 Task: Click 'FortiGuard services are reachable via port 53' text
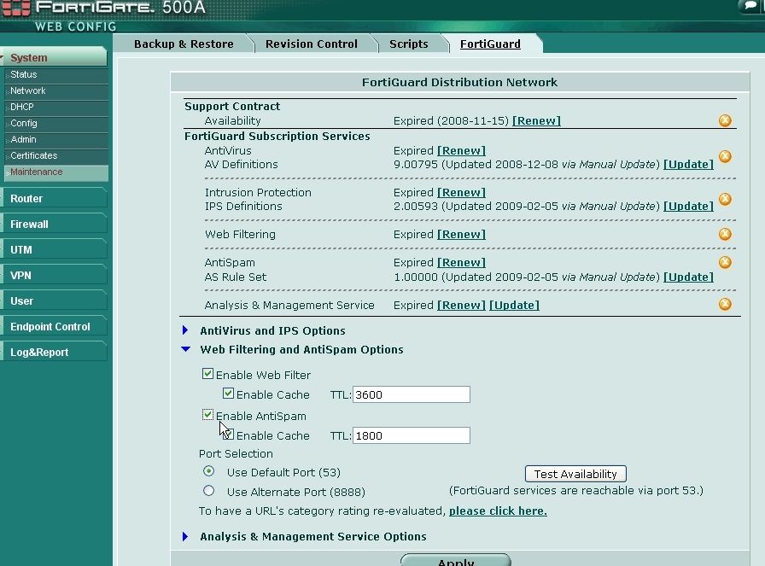point(576,490)
